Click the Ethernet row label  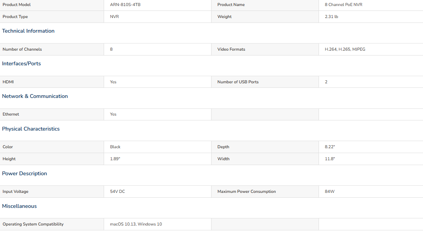tap(11, 114)
